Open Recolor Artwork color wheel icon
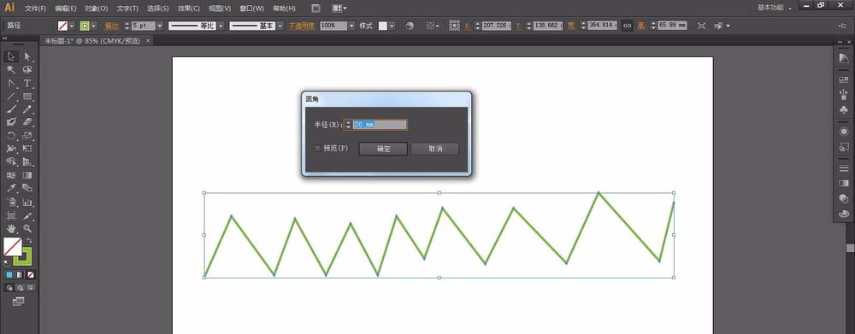Image resolution: width=855 pixels, height=334 pixels. pos(410,26)
